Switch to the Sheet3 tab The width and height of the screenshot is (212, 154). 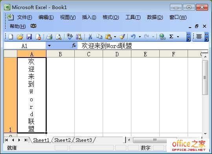pyautogui.click(x=84, y=140)
